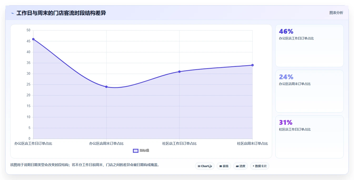Click x-axis label 社区店周末订单占比

click(x=252, y=143)
